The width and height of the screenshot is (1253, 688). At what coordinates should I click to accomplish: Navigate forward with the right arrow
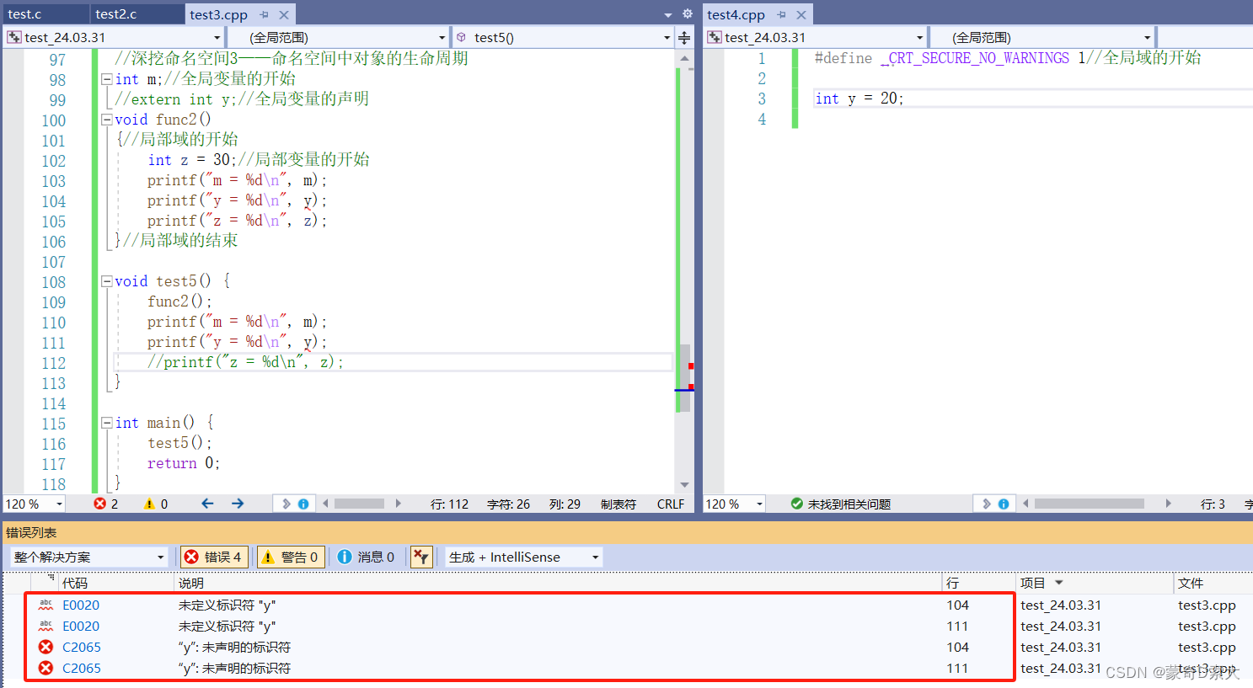tap(238, 504)
